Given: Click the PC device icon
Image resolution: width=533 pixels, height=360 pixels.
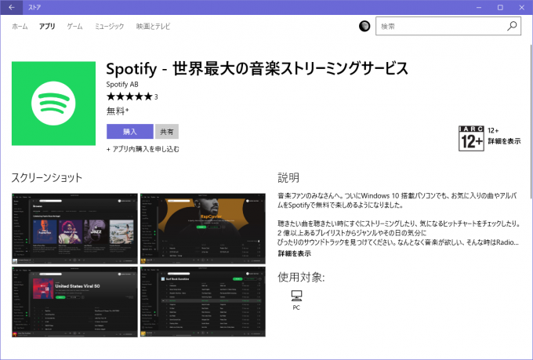Looking at the screenshot, I should coord(296,296).
